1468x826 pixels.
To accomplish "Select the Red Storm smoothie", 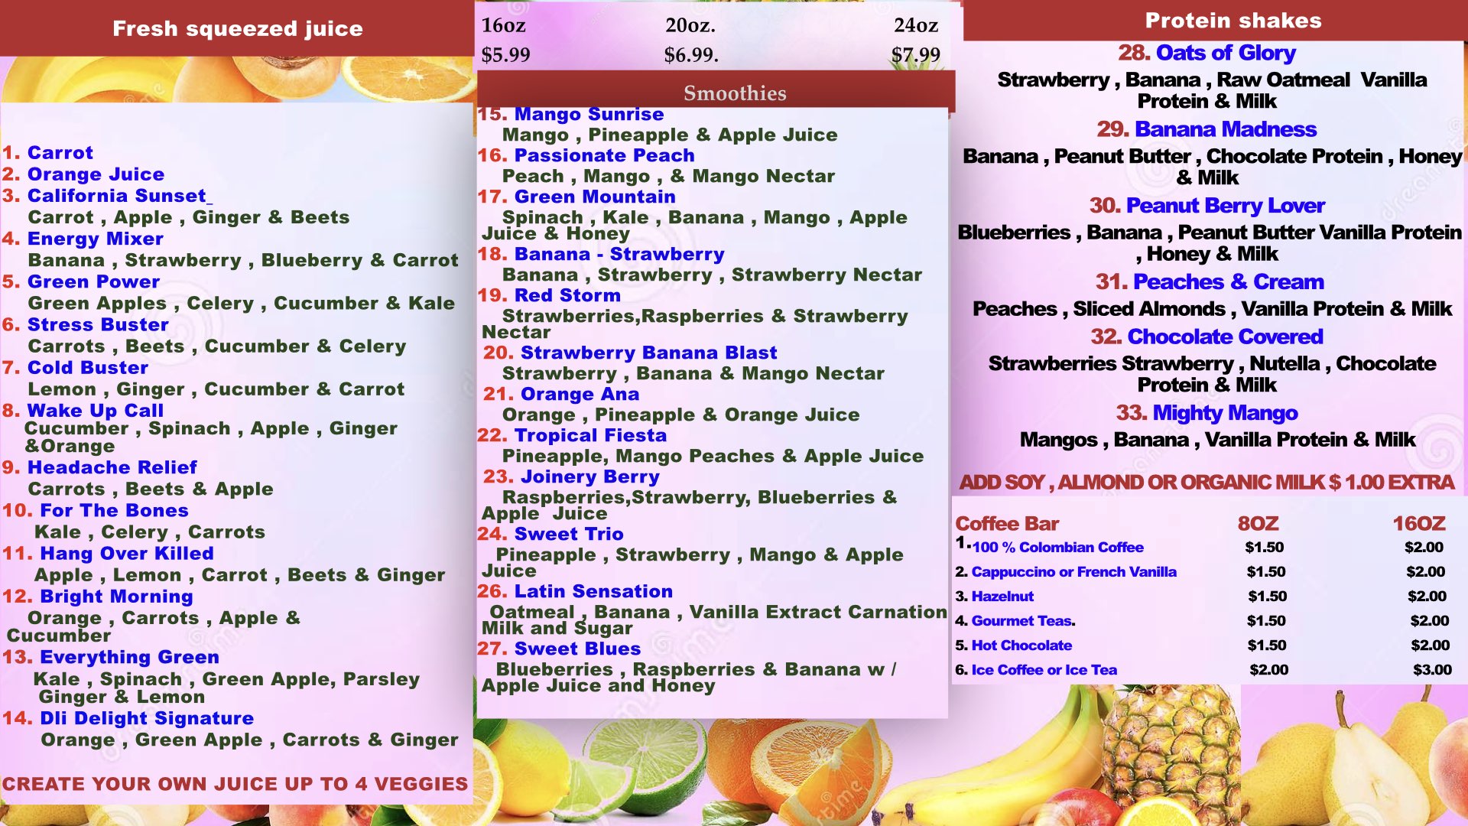I will click(567, 295).
